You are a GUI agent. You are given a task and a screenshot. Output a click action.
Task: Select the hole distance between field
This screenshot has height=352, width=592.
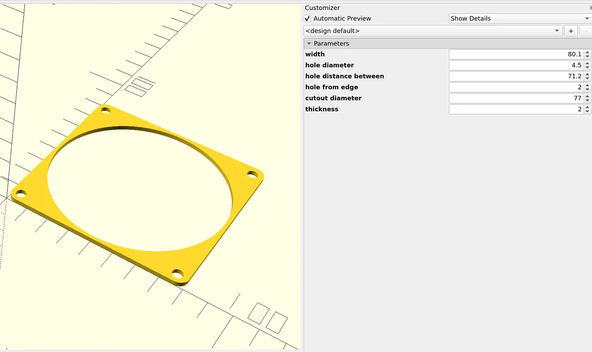(516, 76)
